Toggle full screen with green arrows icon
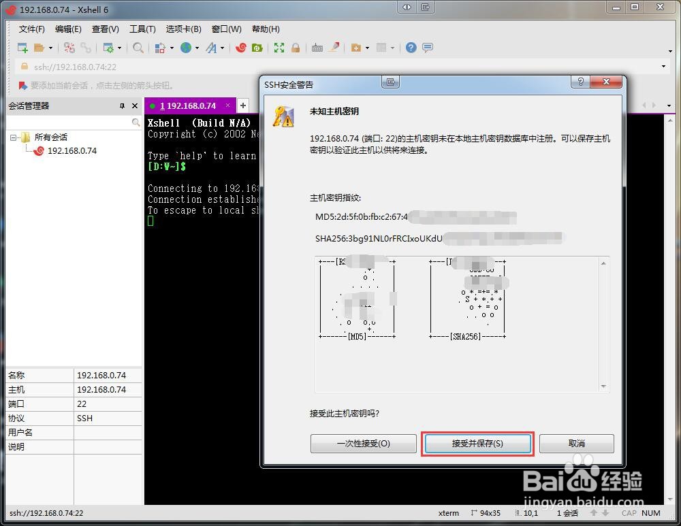Viewport: 681px width, 526px height. tap(279, 48)
